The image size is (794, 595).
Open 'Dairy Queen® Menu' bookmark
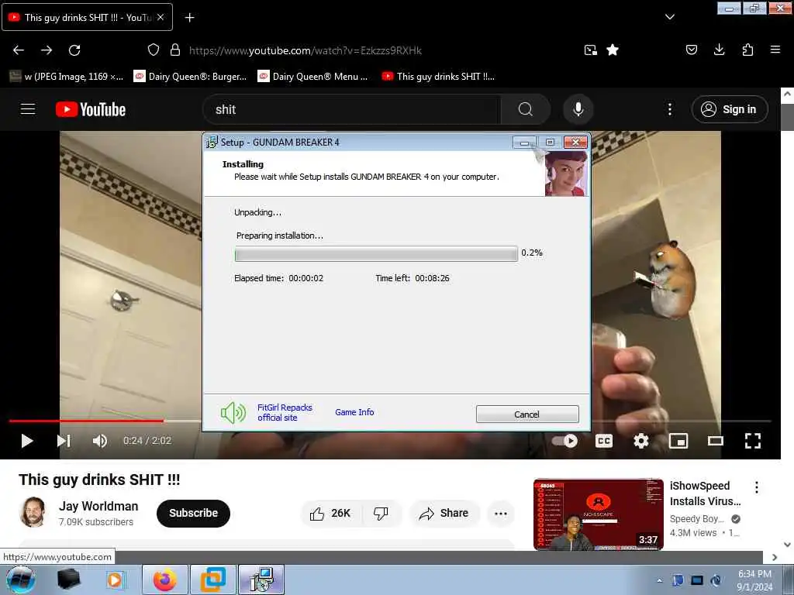[313, 77]
